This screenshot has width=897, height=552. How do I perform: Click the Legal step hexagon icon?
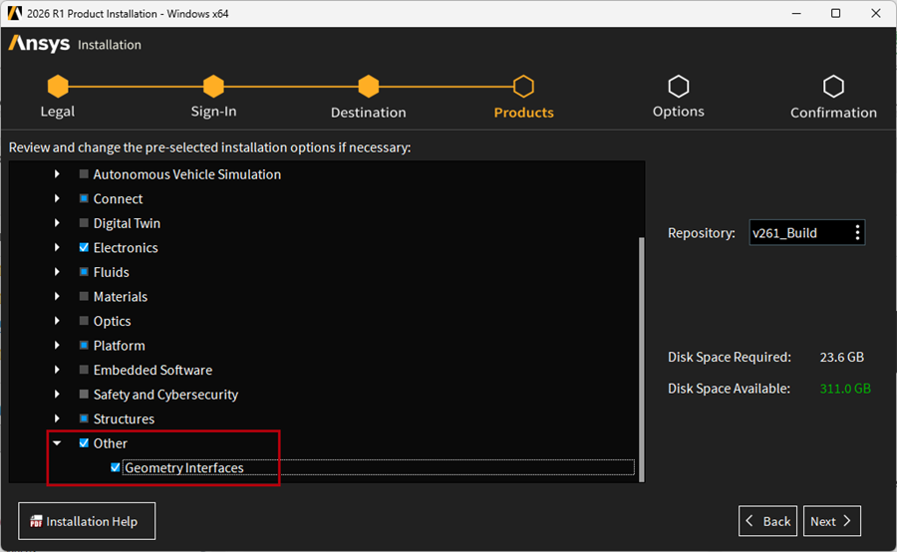point(58,87)
